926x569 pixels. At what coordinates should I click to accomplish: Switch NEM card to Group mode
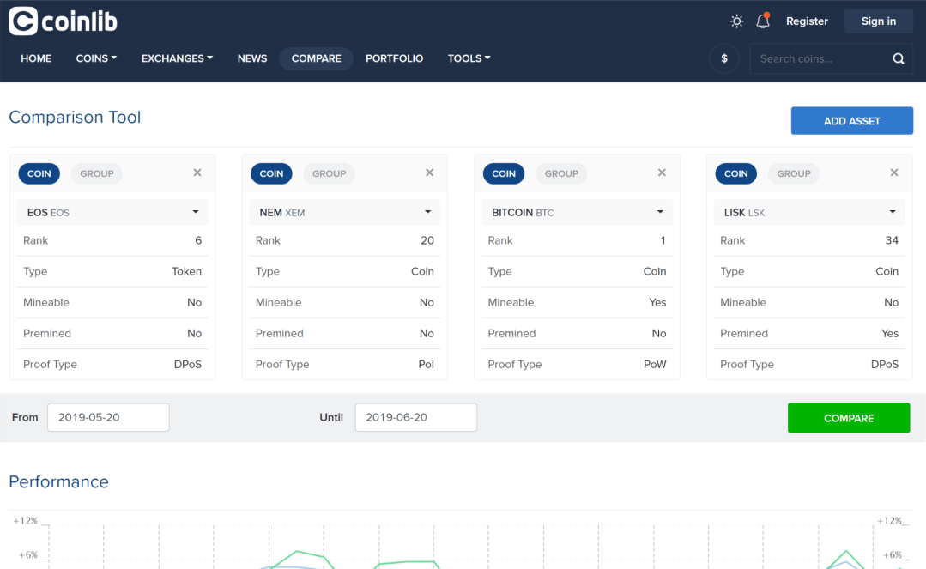[x=329, y=173]
